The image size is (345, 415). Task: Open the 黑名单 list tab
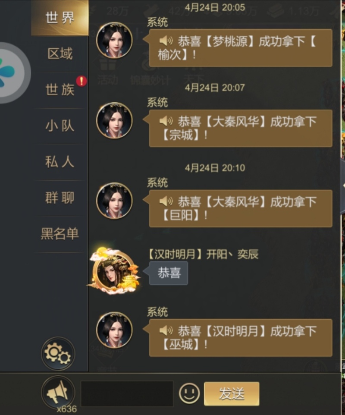tap(60, 234)
